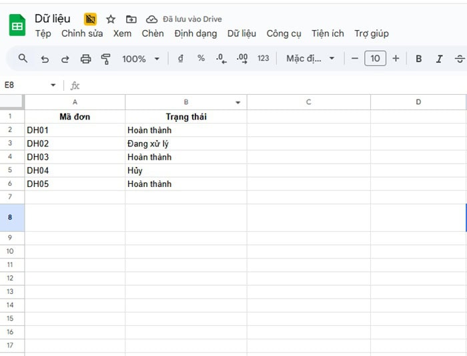Toggle strikethrough formatting
The width and height of the screenshot is (467, 356).
point(460,59)
